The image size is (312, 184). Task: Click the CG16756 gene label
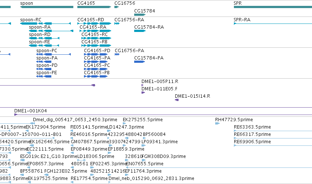[125, 3]
